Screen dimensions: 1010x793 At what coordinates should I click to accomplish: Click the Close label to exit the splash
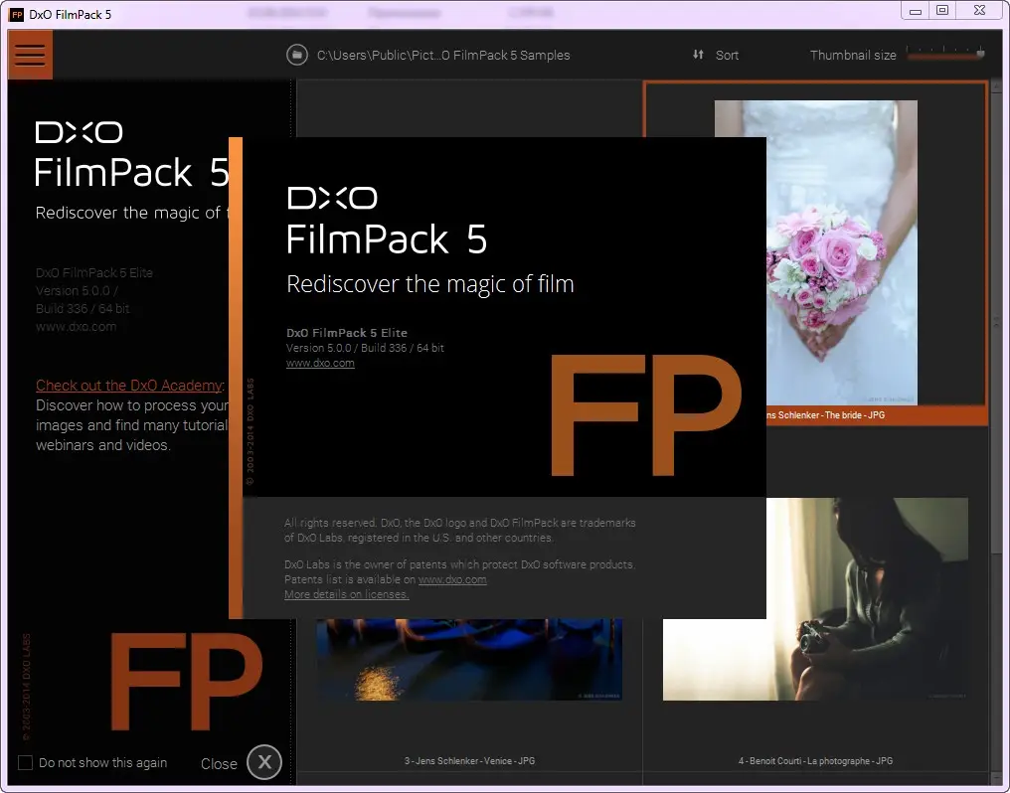coord(219,764)
